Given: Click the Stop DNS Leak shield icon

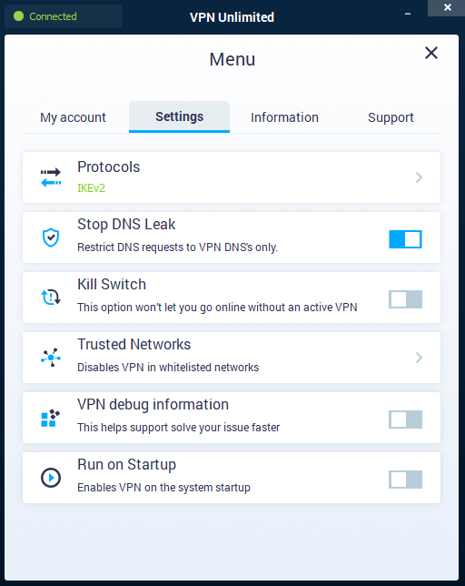Looking at the screenshot, I should tap(51, 237).
